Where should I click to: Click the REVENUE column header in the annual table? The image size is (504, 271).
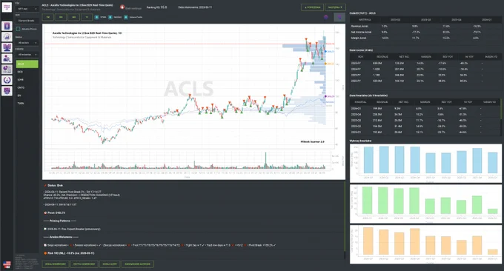(x=382, y=56)
